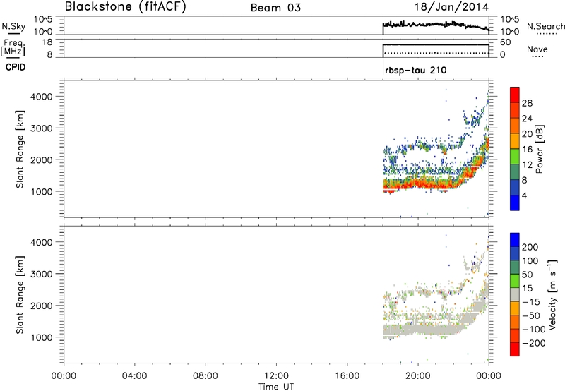This screenshot has width=565, height=391.
Task: Click the power panel 'Slant Range [km]' axis label
Action: tap(20, 149)
